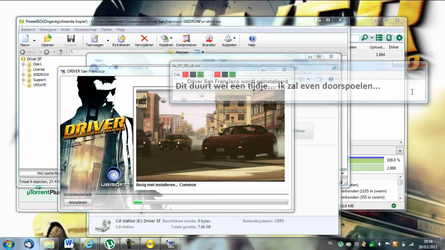Click the Annuleren button in installer
This screenshot has width=445, height=250.
[78, 202]
